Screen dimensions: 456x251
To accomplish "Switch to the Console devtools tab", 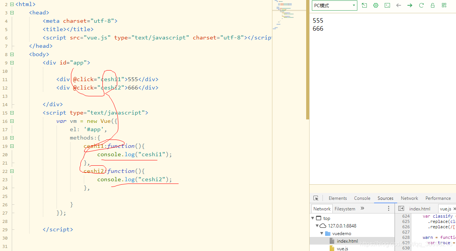I will click(x=362, y=198).
